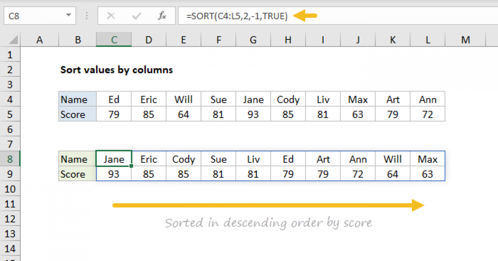Click the Name label cell in row 4
Screen dimensions: 498x261
77,99
